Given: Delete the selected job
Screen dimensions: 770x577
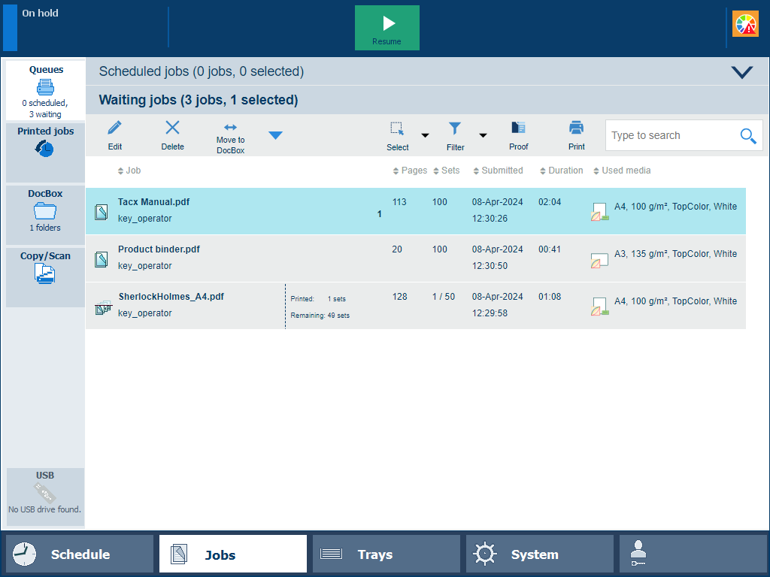Looking at the screenshot, I should [x=172, y=128].
